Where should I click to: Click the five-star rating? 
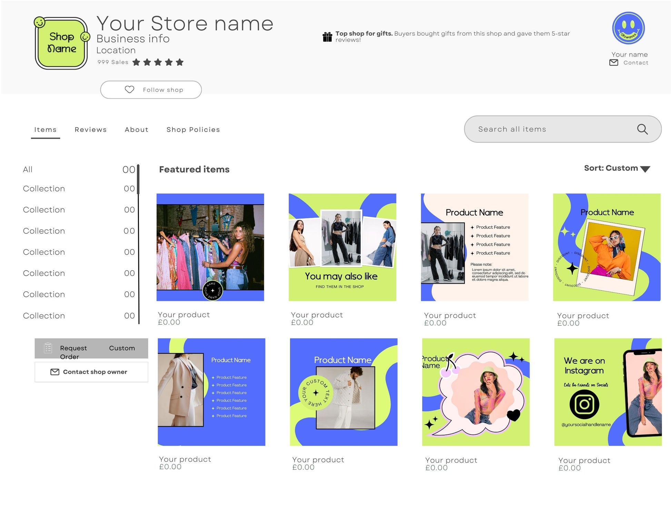[x=158, y=62]
